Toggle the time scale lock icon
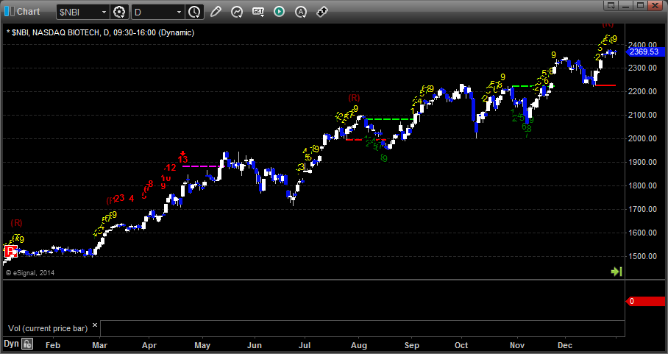The image size is (668, 354). pyautogui.click(x=27, y=344)
